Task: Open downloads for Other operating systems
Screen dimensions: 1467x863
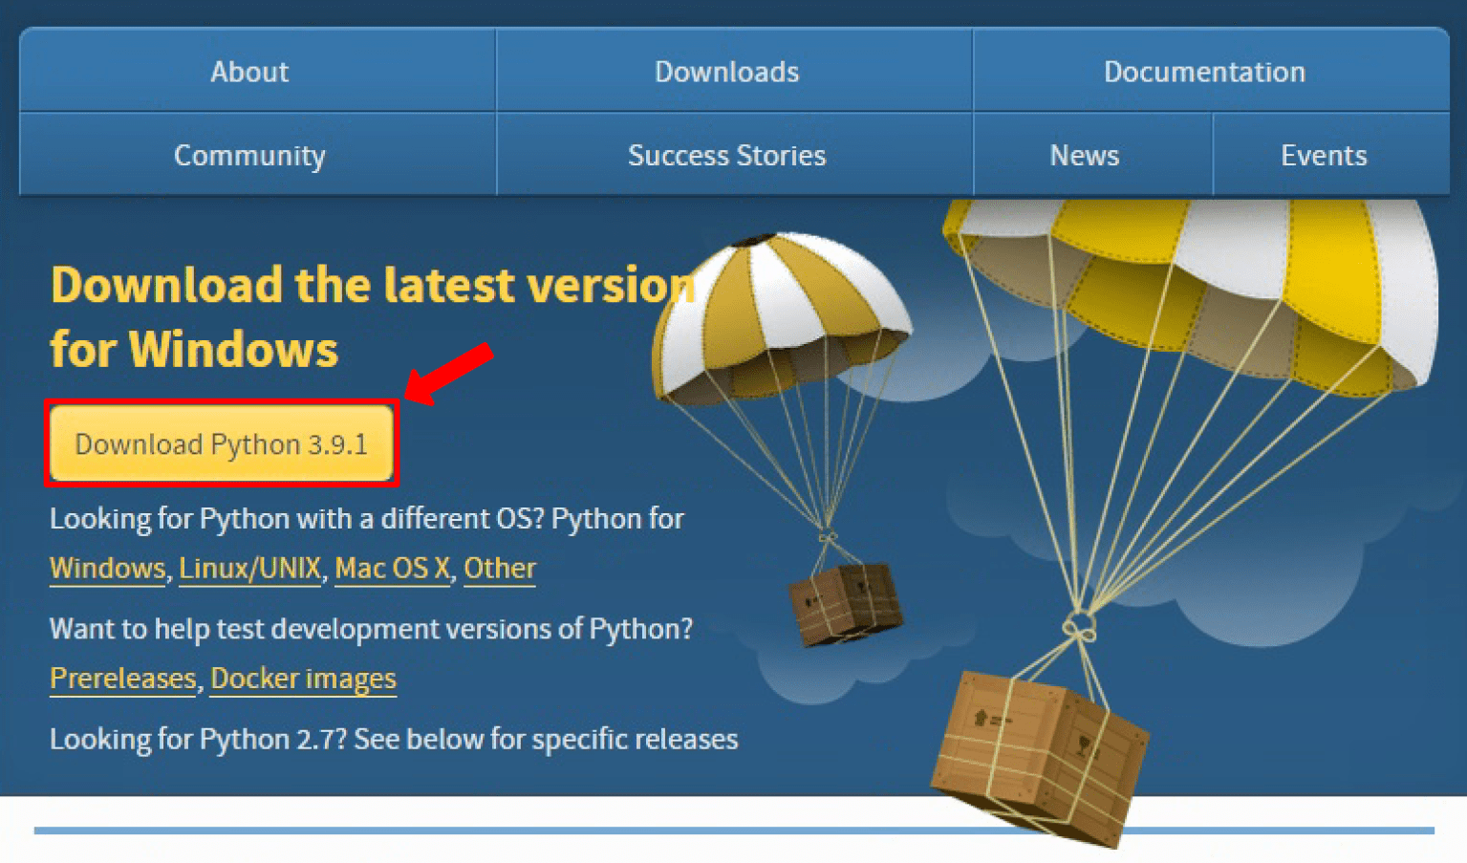Action: tap(499, 568)
